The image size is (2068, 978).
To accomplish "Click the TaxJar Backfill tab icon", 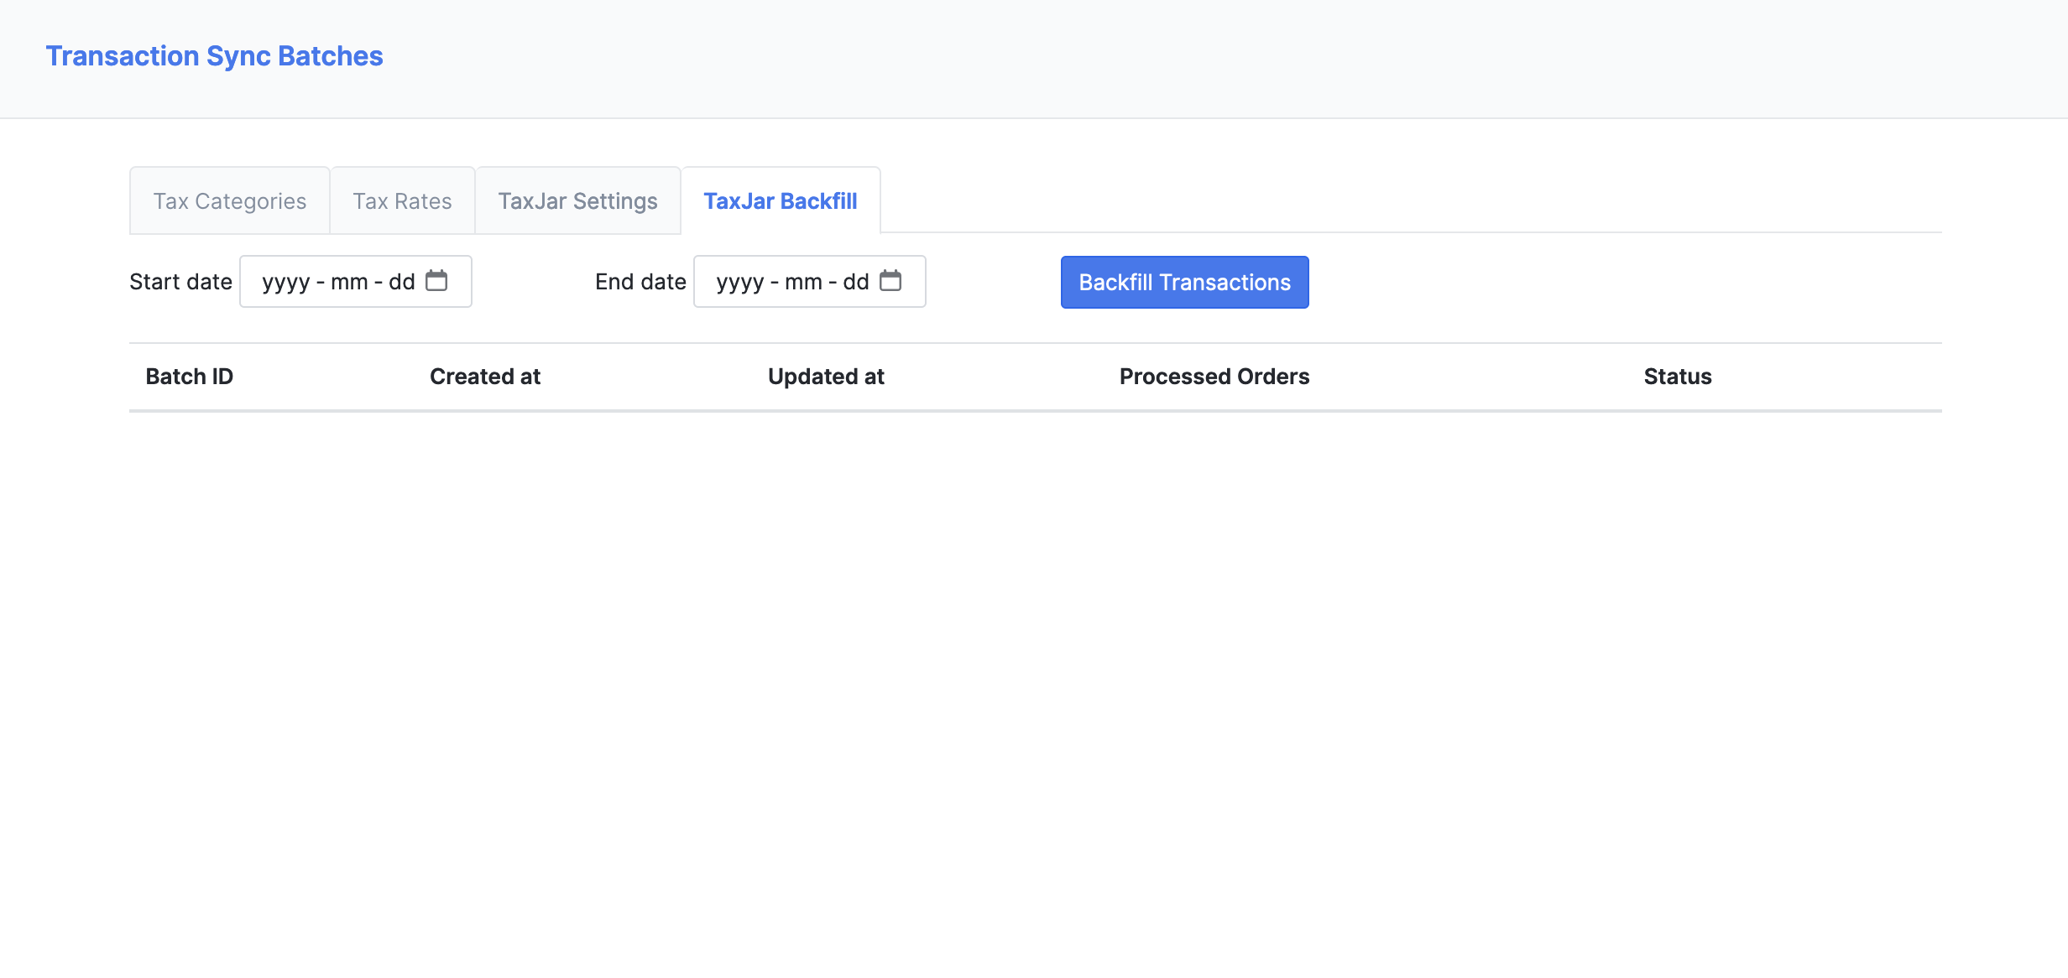I will point(781,200).
